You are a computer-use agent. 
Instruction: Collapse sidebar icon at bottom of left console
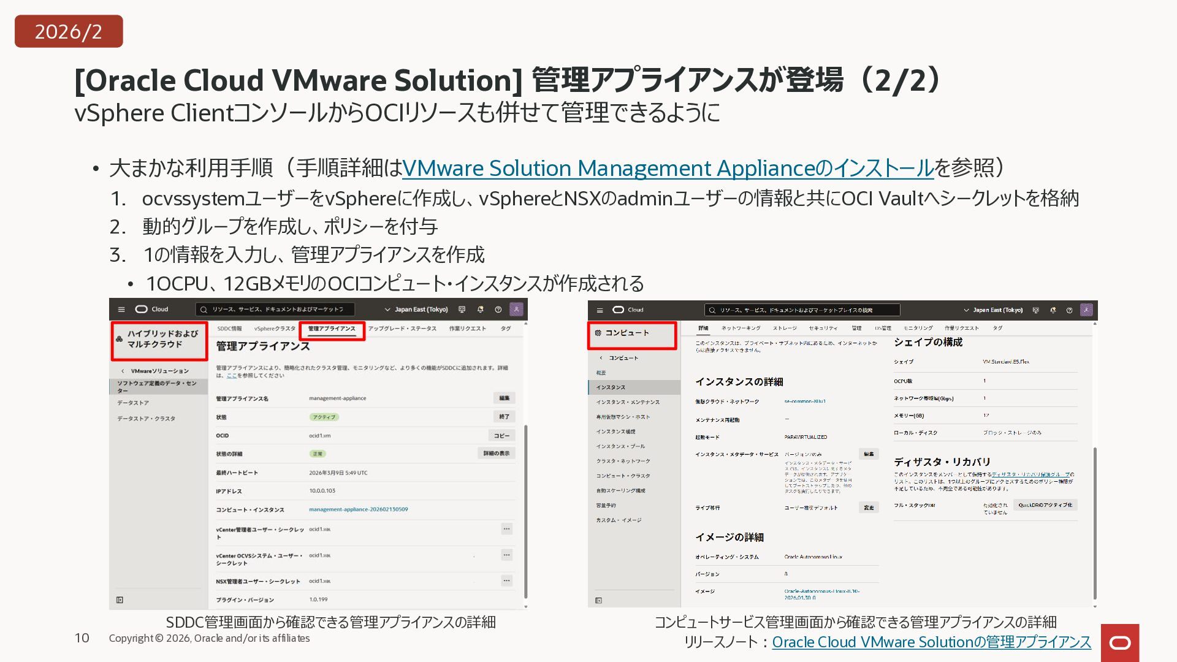[x=120, y=600]
